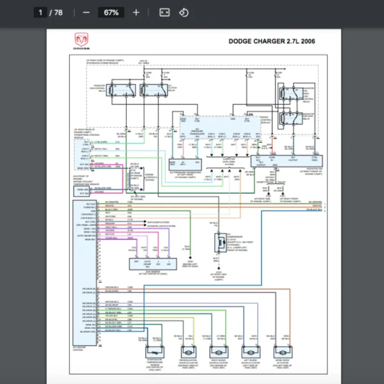Click the evaporator temperature sensor symbol
Viewport: 384px width, 384px height.
click(x=154, y=351)
